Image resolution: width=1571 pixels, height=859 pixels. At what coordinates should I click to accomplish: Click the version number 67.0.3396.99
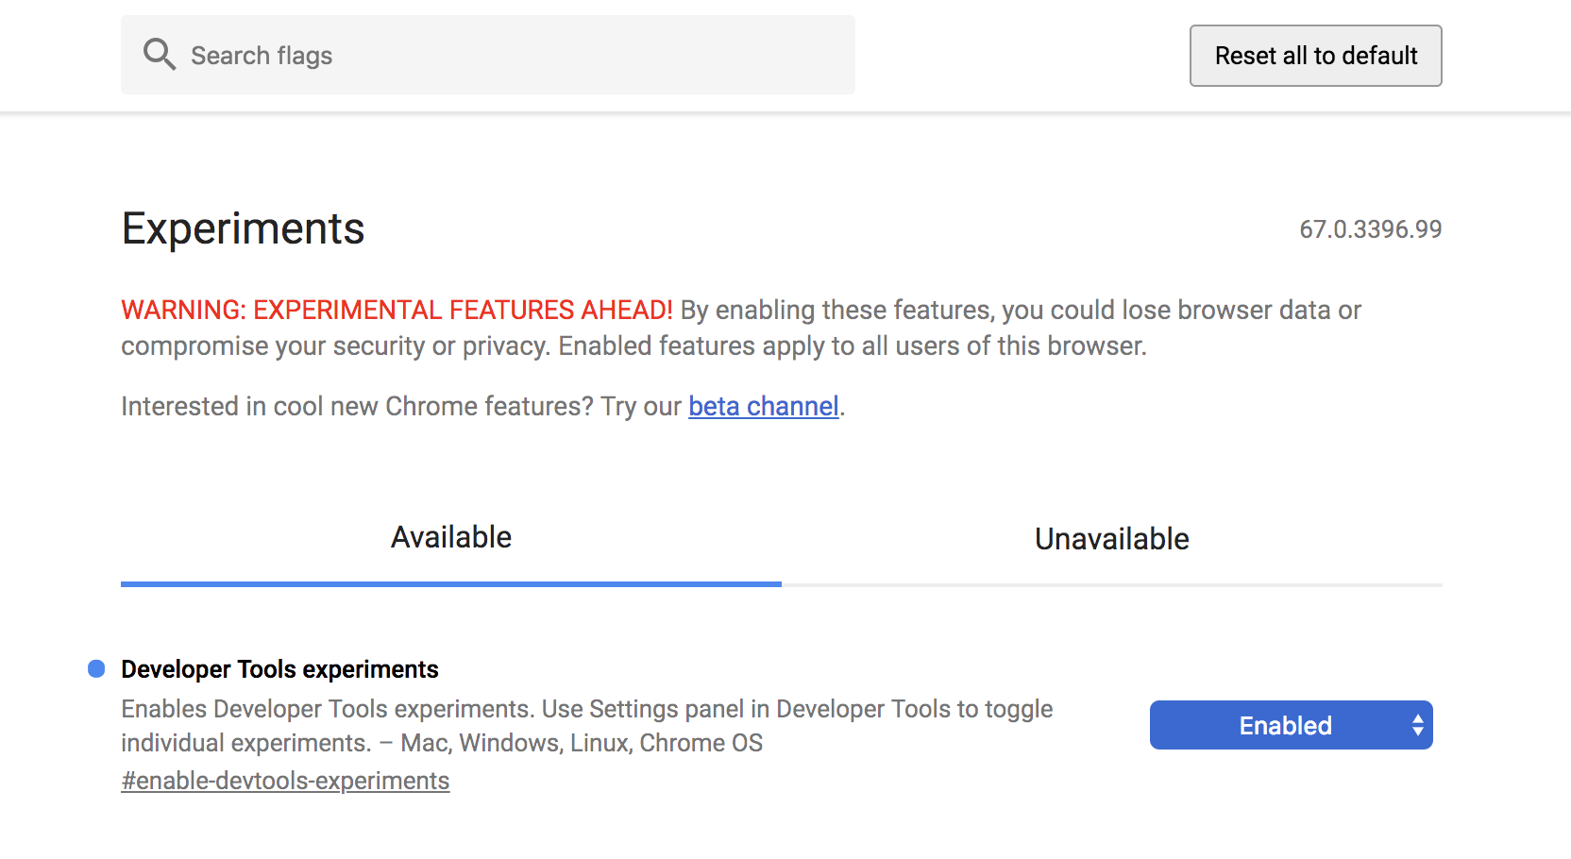[x=1370, y=229]
